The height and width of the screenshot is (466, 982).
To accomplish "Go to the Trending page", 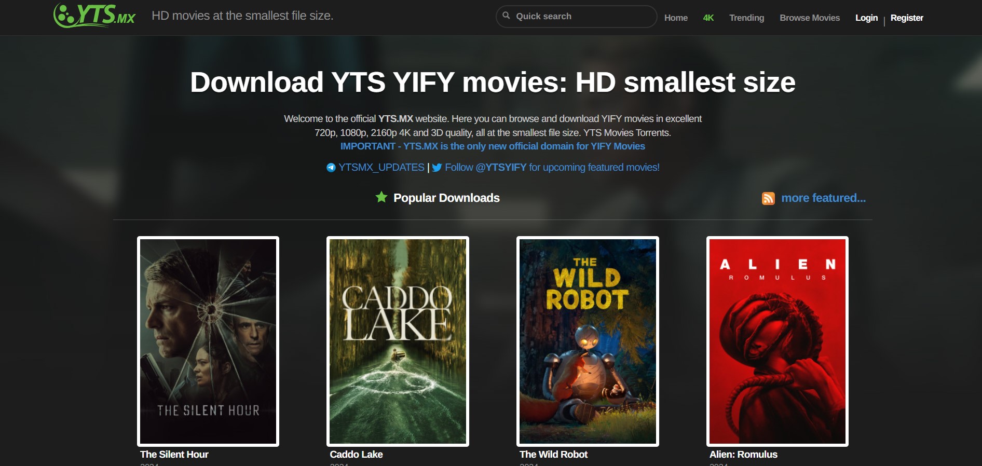I will [746, 18].
